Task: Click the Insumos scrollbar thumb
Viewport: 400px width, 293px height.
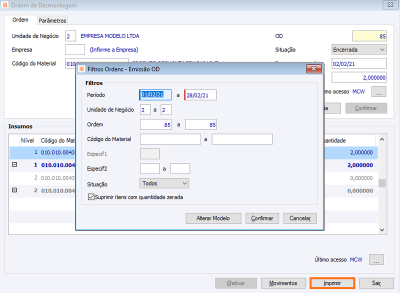Action: click(x=382, y=183)
